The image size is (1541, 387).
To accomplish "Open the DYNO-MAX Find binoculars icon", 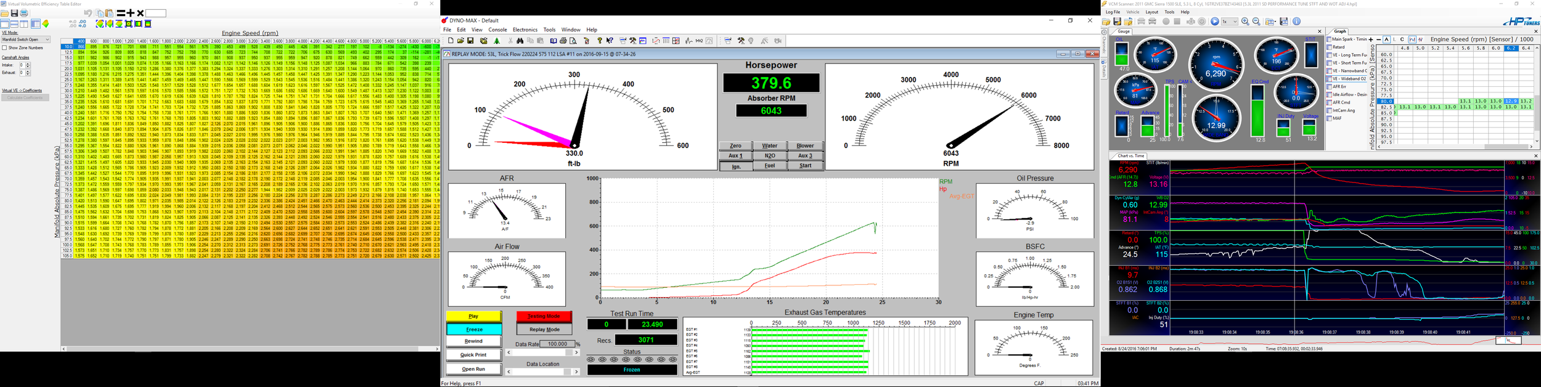I will 520,41.
